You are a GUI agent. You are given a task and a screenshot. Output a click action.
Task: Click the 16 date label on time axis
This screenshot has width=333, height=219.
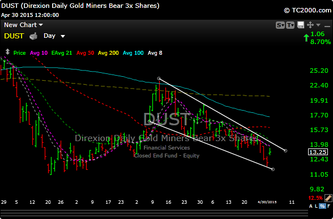168,202
